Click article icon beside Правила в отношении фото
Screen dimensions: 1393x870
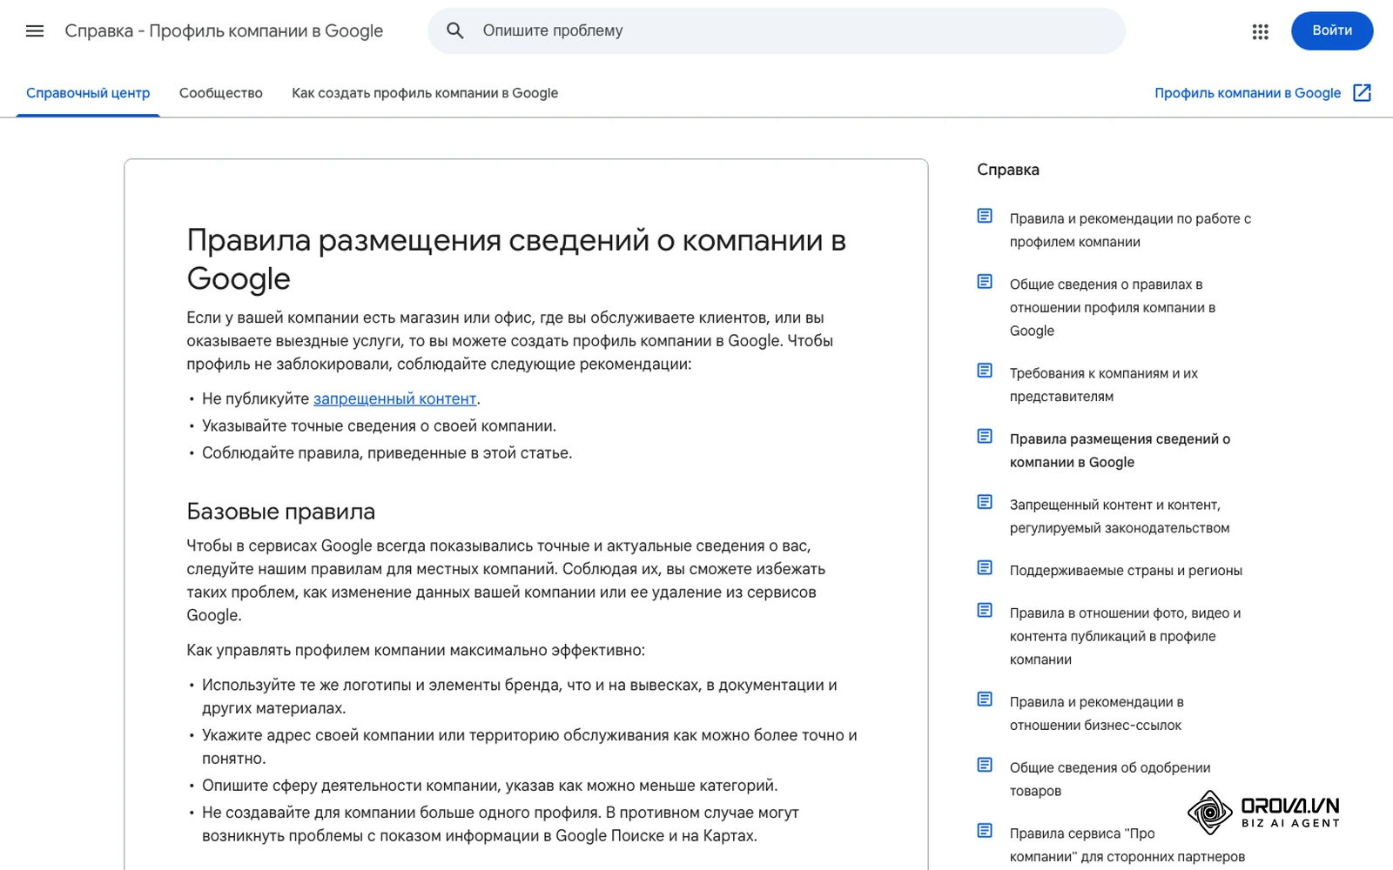pos(985,611)
